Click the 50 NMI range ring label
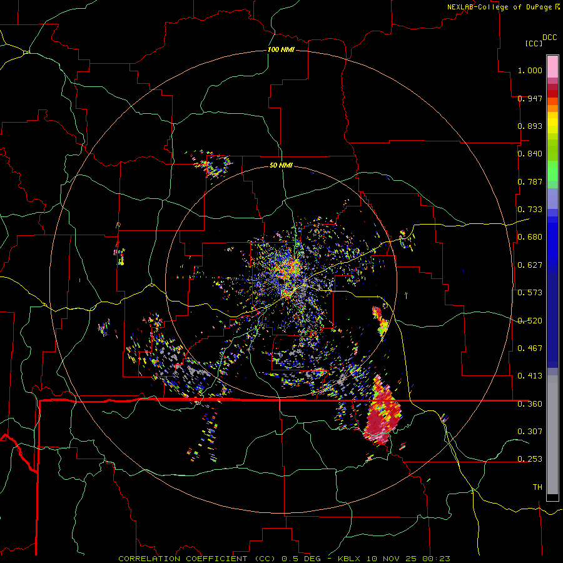This screenshot has width=563, height=563. point(281,165)
